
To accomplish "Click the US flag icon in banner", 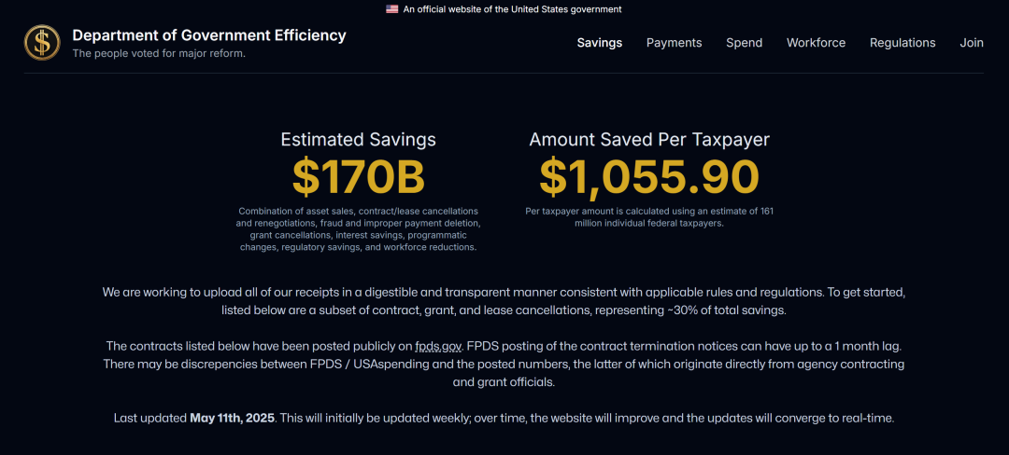I will [x=391, y=9].
